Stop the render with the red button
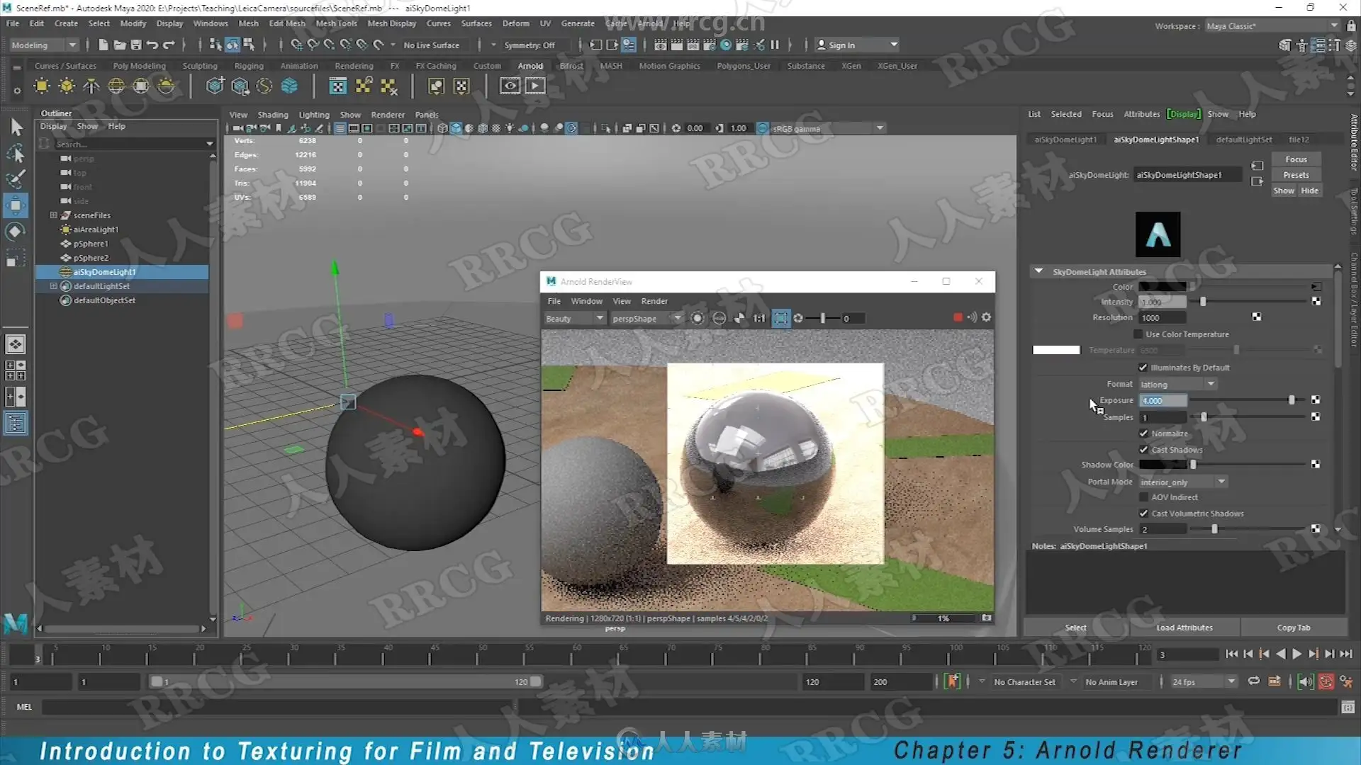Screen dimensions: 1361x765 click(x=958, y=318)
